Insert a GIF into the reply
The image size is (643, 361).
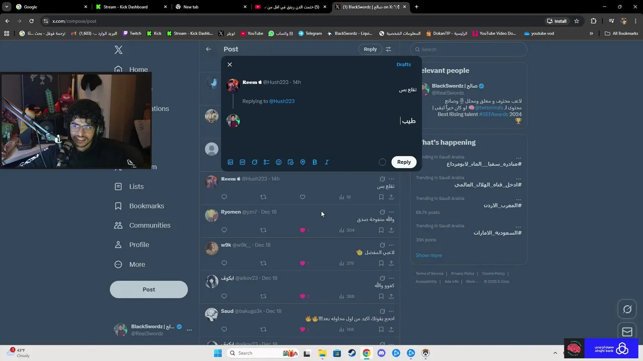243,162
